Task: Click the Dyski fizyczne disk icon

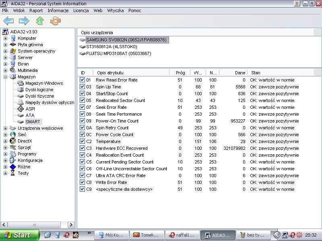Action: [21, 96]
